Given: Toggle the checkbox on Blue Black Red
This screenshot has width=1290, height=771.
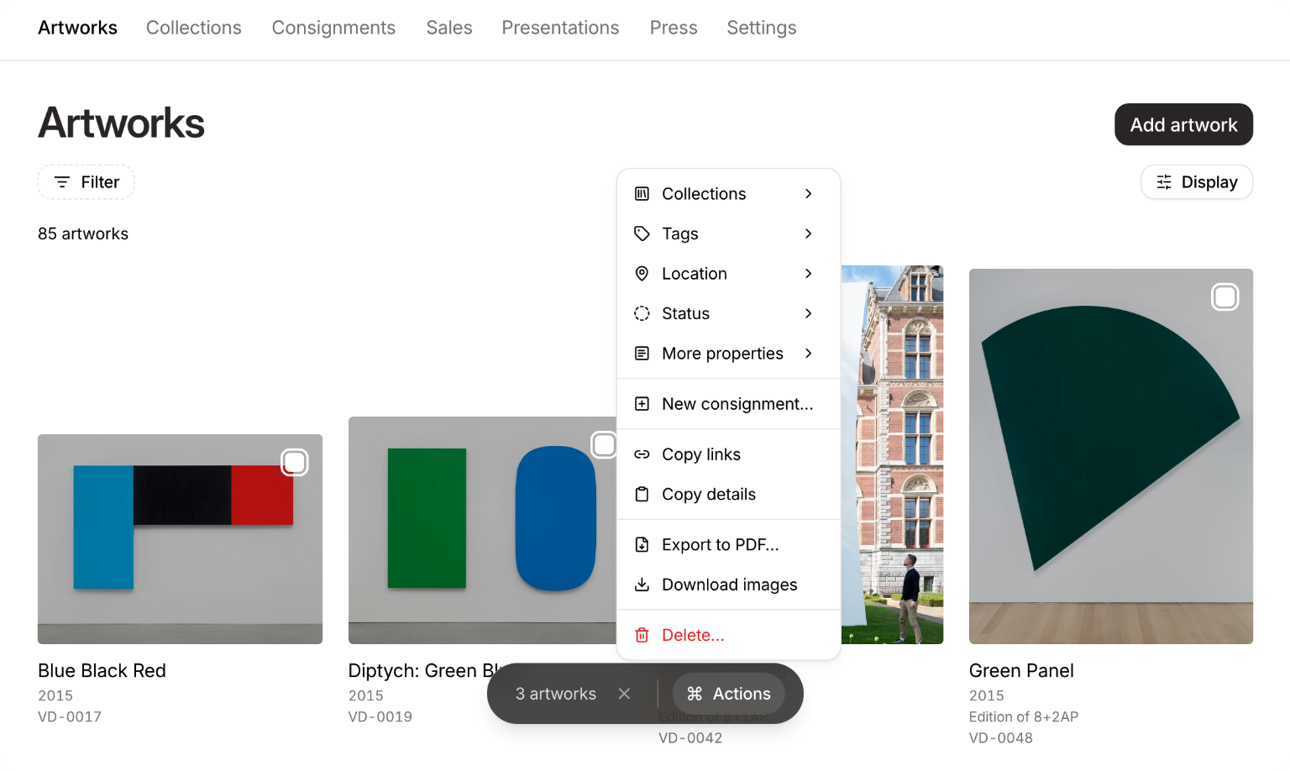Looking at the screenshot, I should tap(295, 463).
